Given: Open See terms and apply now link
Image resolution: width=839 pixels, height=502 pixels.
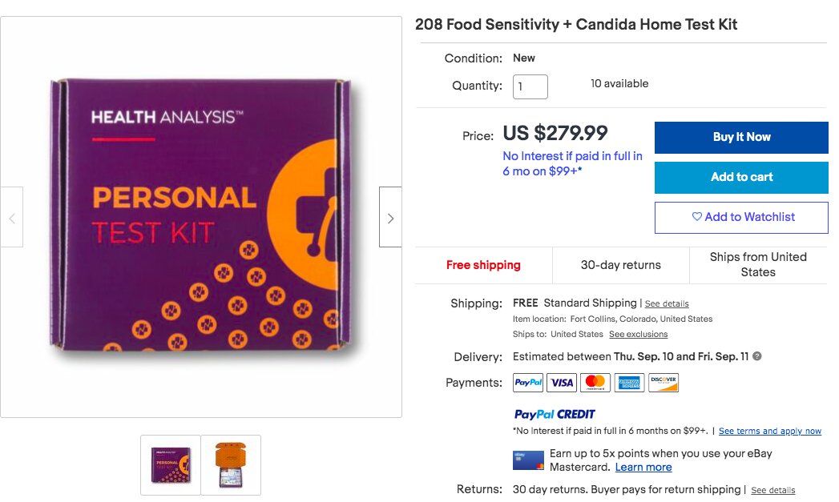Looking at the screenshot, I should [x=770, y=431].
